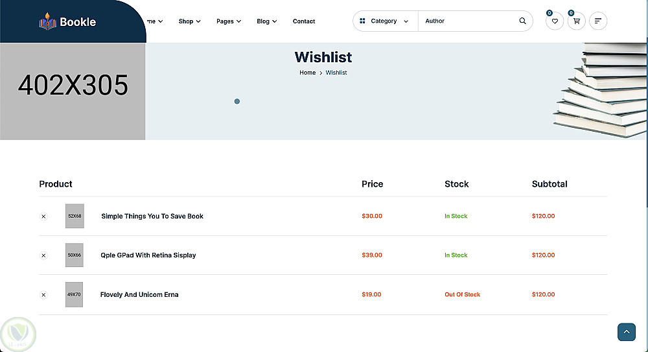
Task: Open Simple Things You To Save Book link
Action: click(152, 217)
